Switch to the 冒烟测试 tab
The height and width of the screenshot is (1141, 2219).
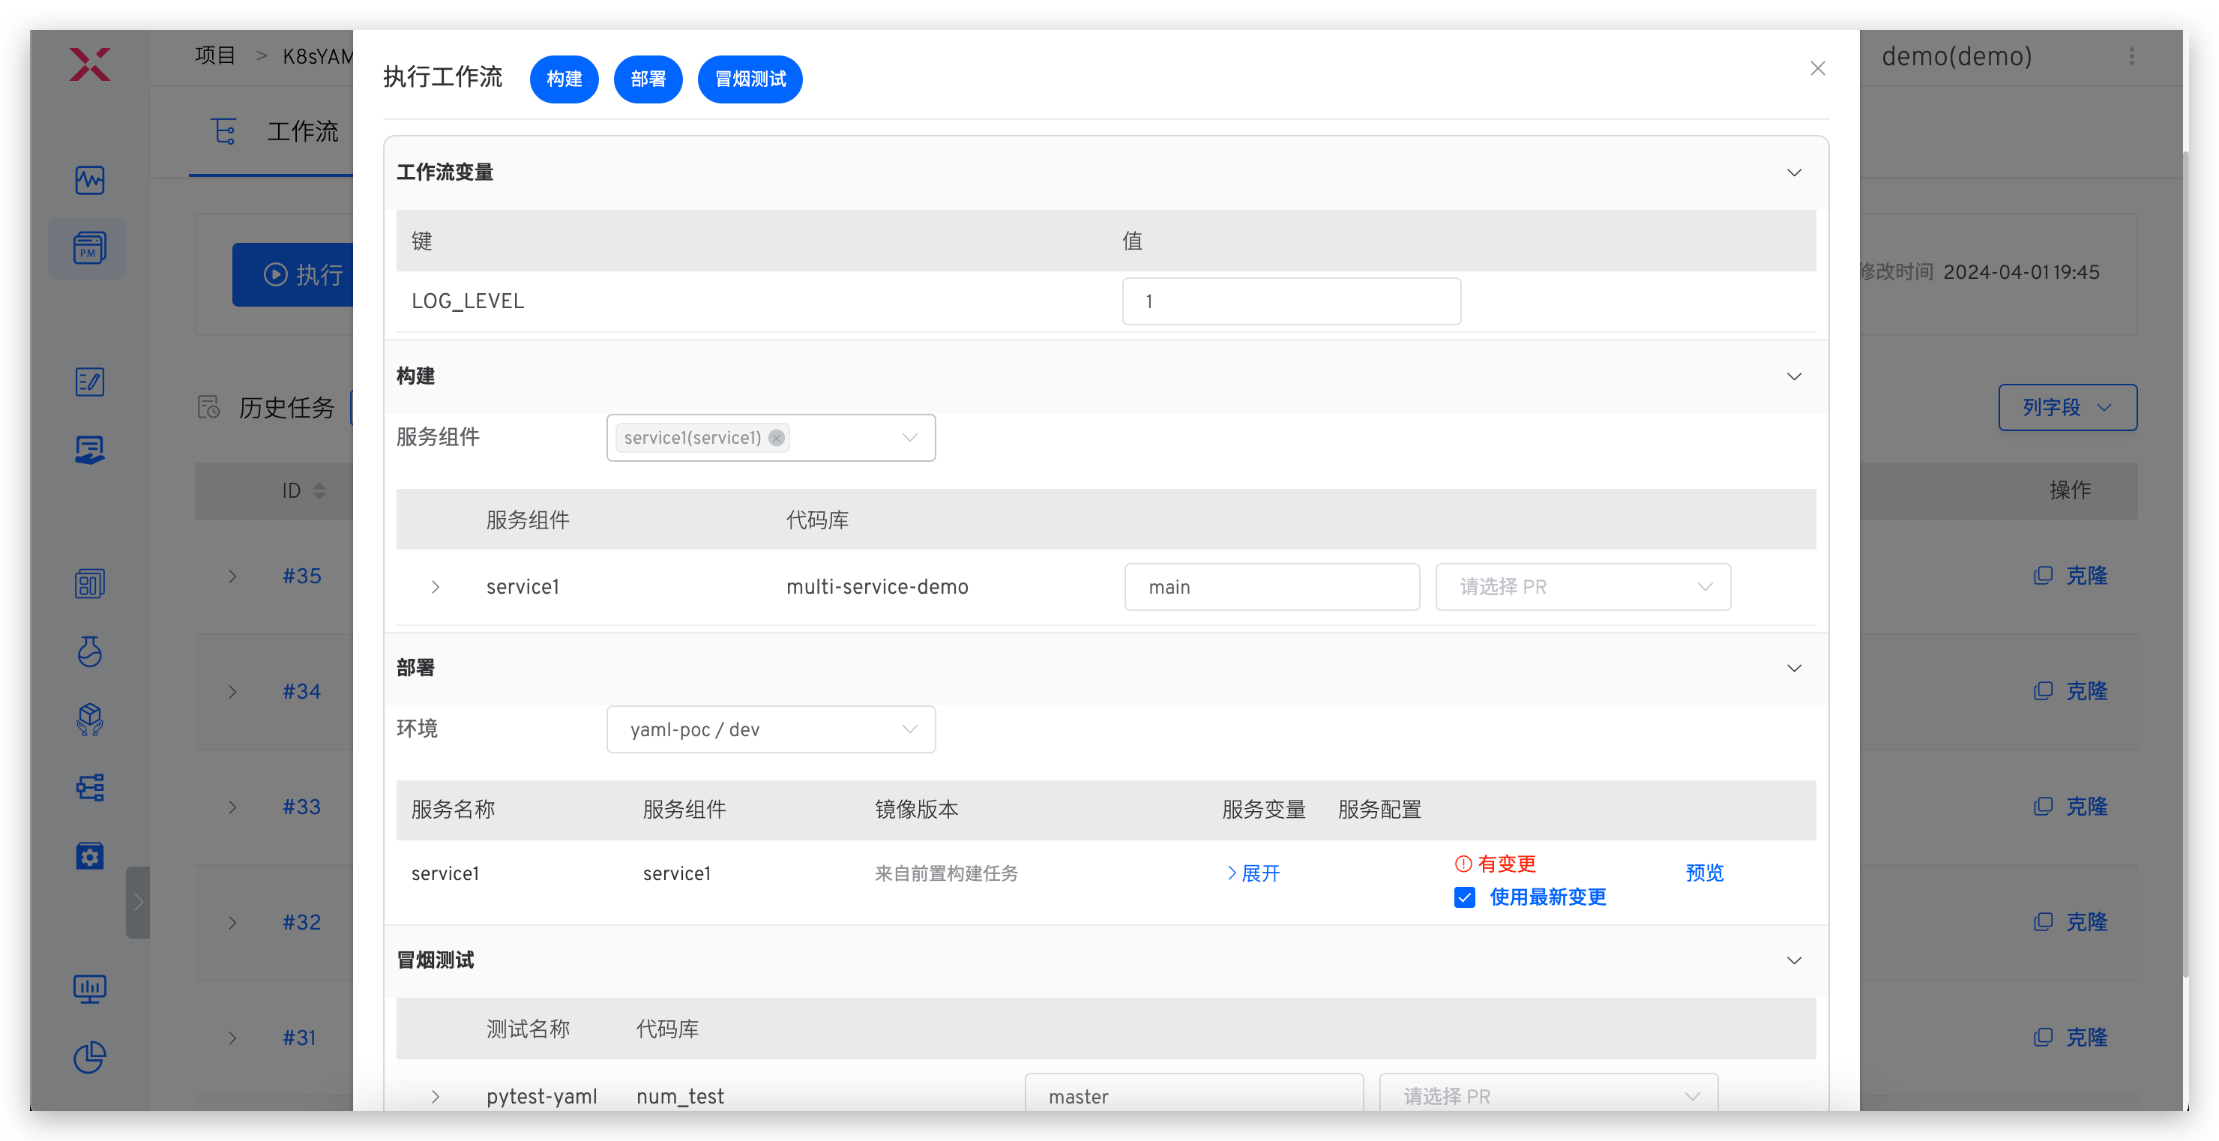(x=749, y=79)
